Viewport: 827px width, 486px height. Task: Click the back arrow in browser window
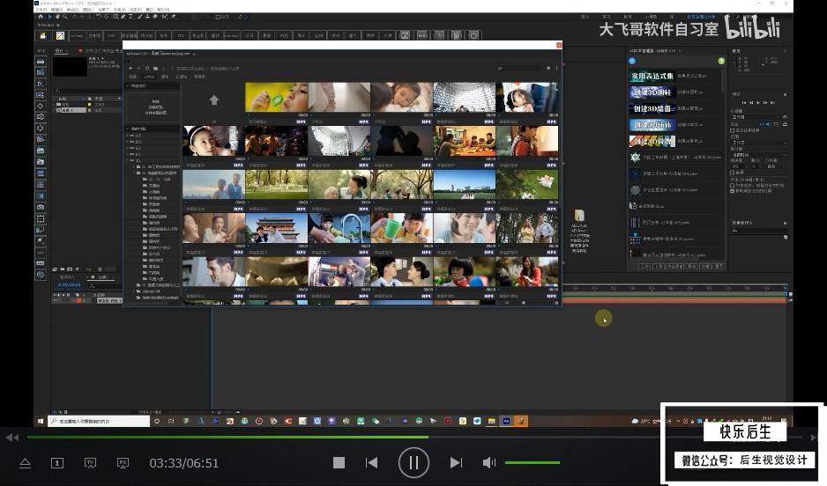pyautogui.click(x=130, y=68)
